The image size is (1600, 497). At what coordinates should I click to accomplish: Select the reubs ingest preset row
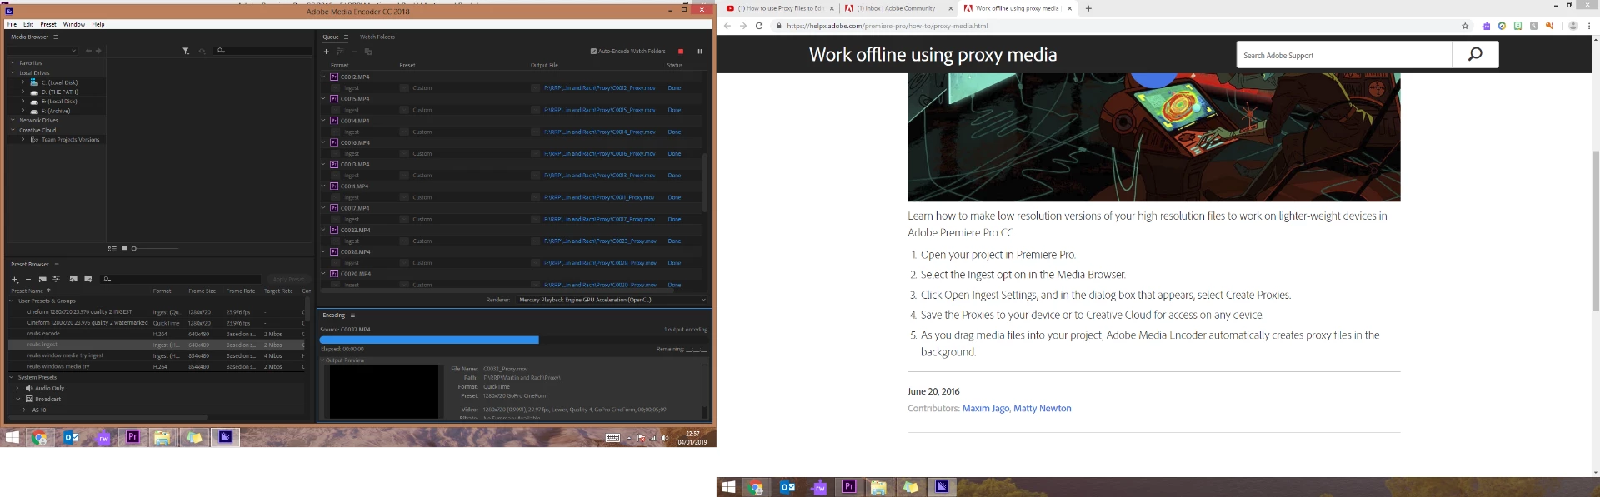tap(155, 344)
